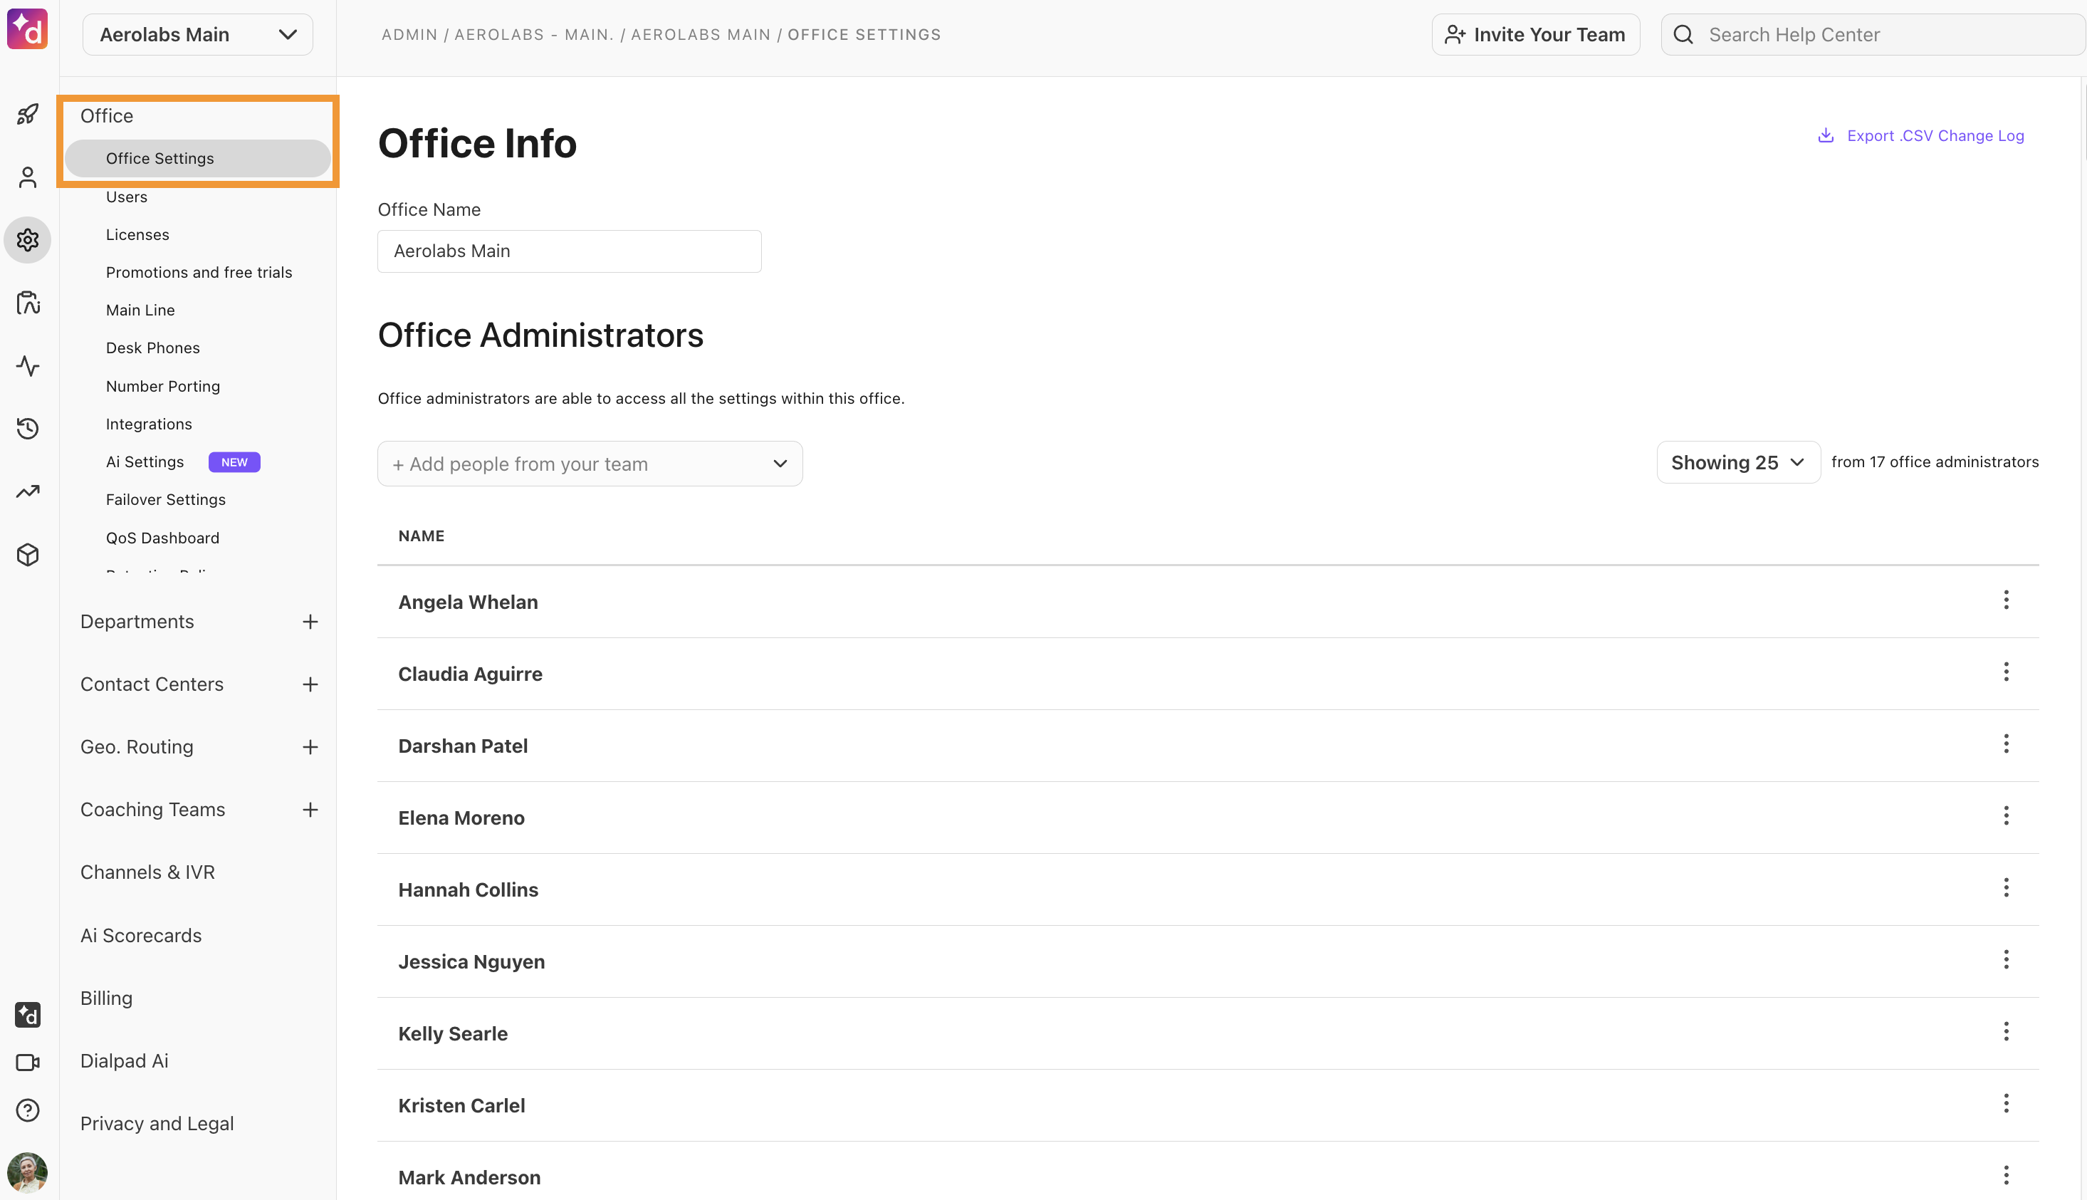Open the cube box sidebar icon
Viewport: 2087px width, 1200px height.
[28, 555]
